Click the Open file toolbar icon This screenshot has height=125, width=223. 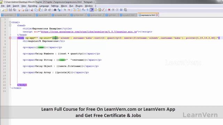(6, 10)
